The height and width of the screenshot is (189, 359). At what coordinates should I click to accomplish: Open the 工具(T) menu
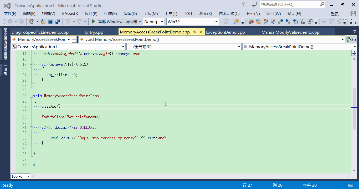tap(171, 14)
